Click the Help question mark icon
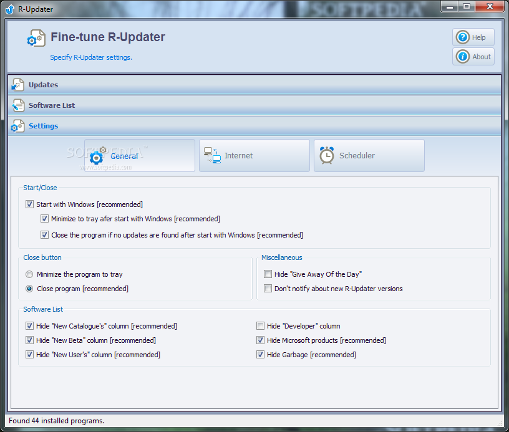This screenshot has height=432, width=509. point(463,37)
